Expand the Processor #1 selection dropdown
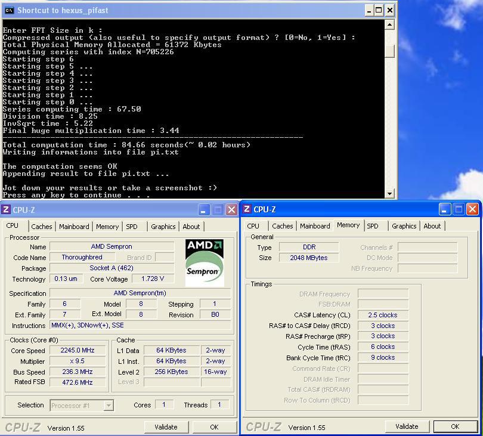The width and height of the screenshot is (483, 436). pyautogui.click(x=109, y=406)
